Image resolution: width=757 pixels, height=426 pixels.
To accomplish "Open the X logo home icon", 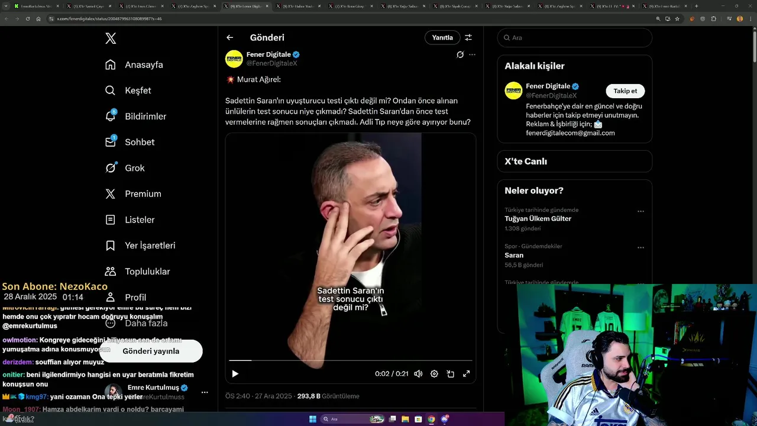I will coord(111,38).
